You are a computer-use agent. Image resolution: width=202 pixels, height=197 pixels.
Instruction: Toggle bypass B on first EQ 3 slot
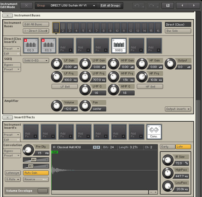pos(25,40)
